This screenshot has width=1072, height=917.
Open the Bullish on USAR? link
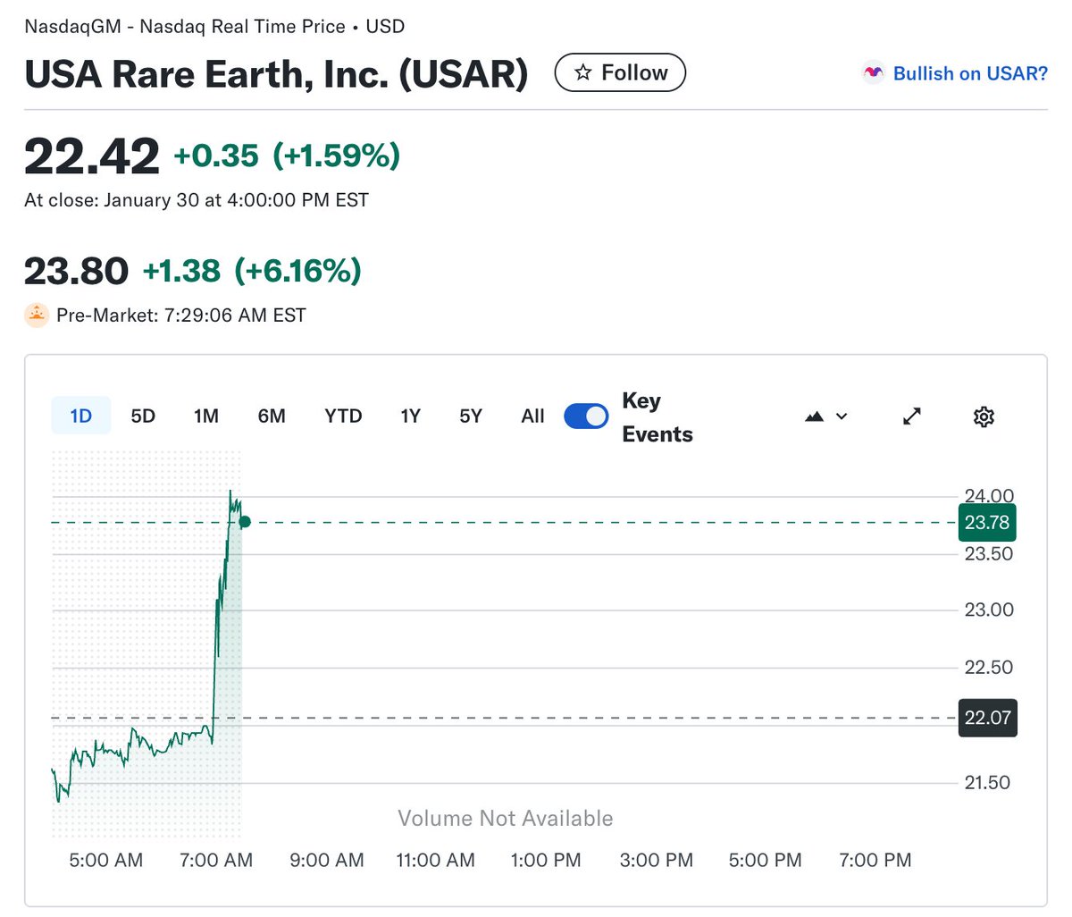pos(970,73)
